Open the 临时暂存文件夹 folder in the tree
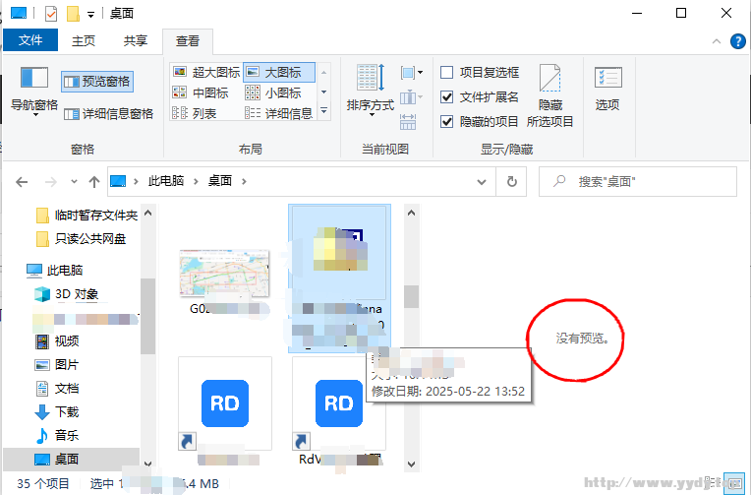The height and width of the screenshot is (495, 751). pyautogui.click(x=87, y=216)
